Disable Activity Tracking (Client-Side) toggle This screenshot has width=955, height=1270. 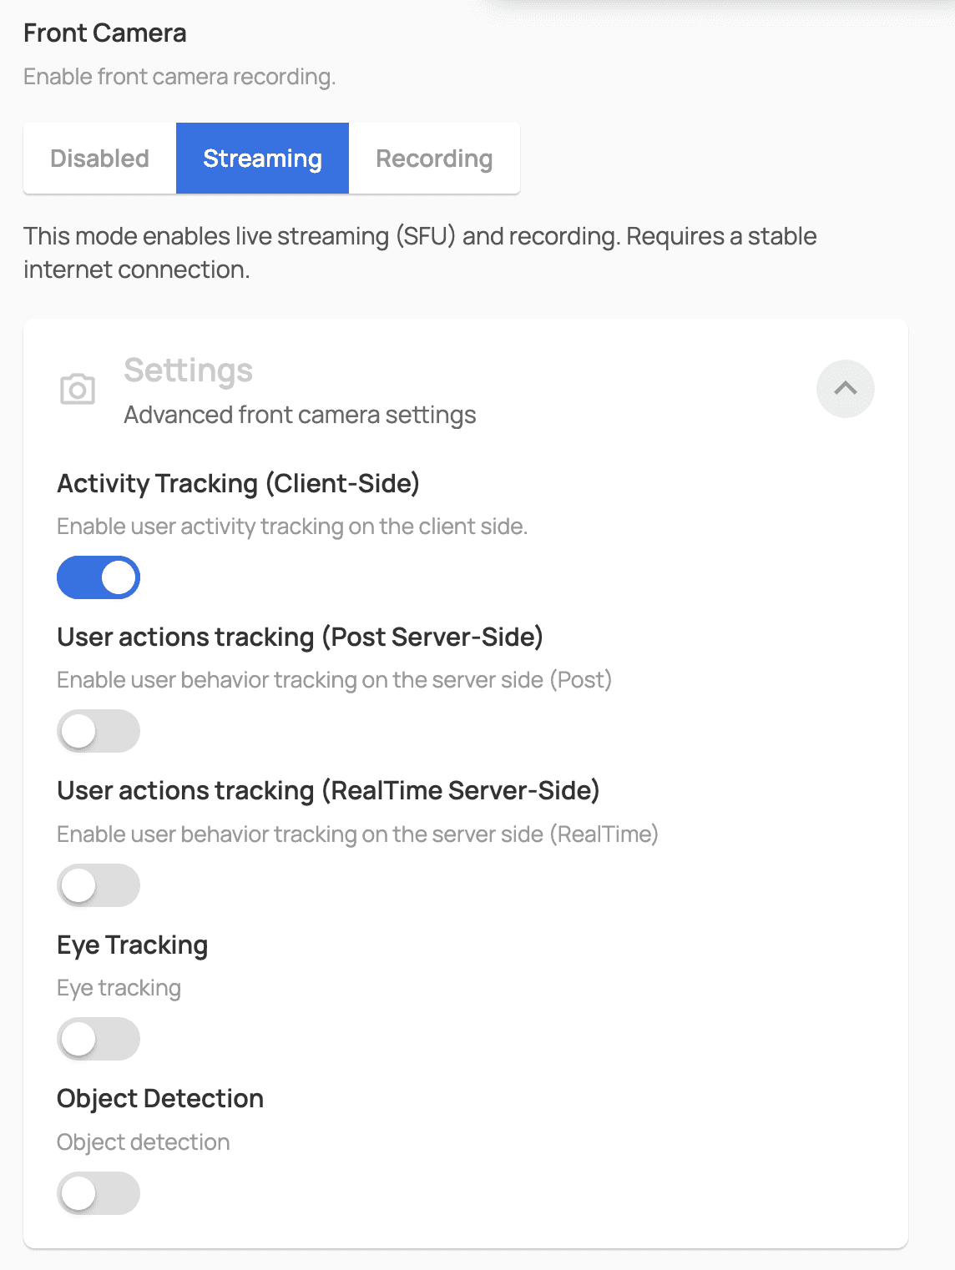tap(99, 577)
